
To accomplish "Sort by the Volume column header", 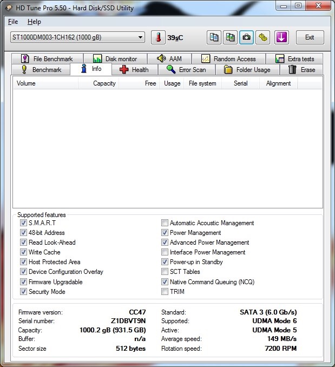I will click(45, 83).
